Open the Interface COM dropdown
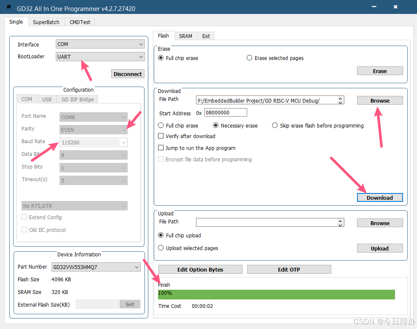The height and width of the screenshot is (329, 417). tap(100, 44)
